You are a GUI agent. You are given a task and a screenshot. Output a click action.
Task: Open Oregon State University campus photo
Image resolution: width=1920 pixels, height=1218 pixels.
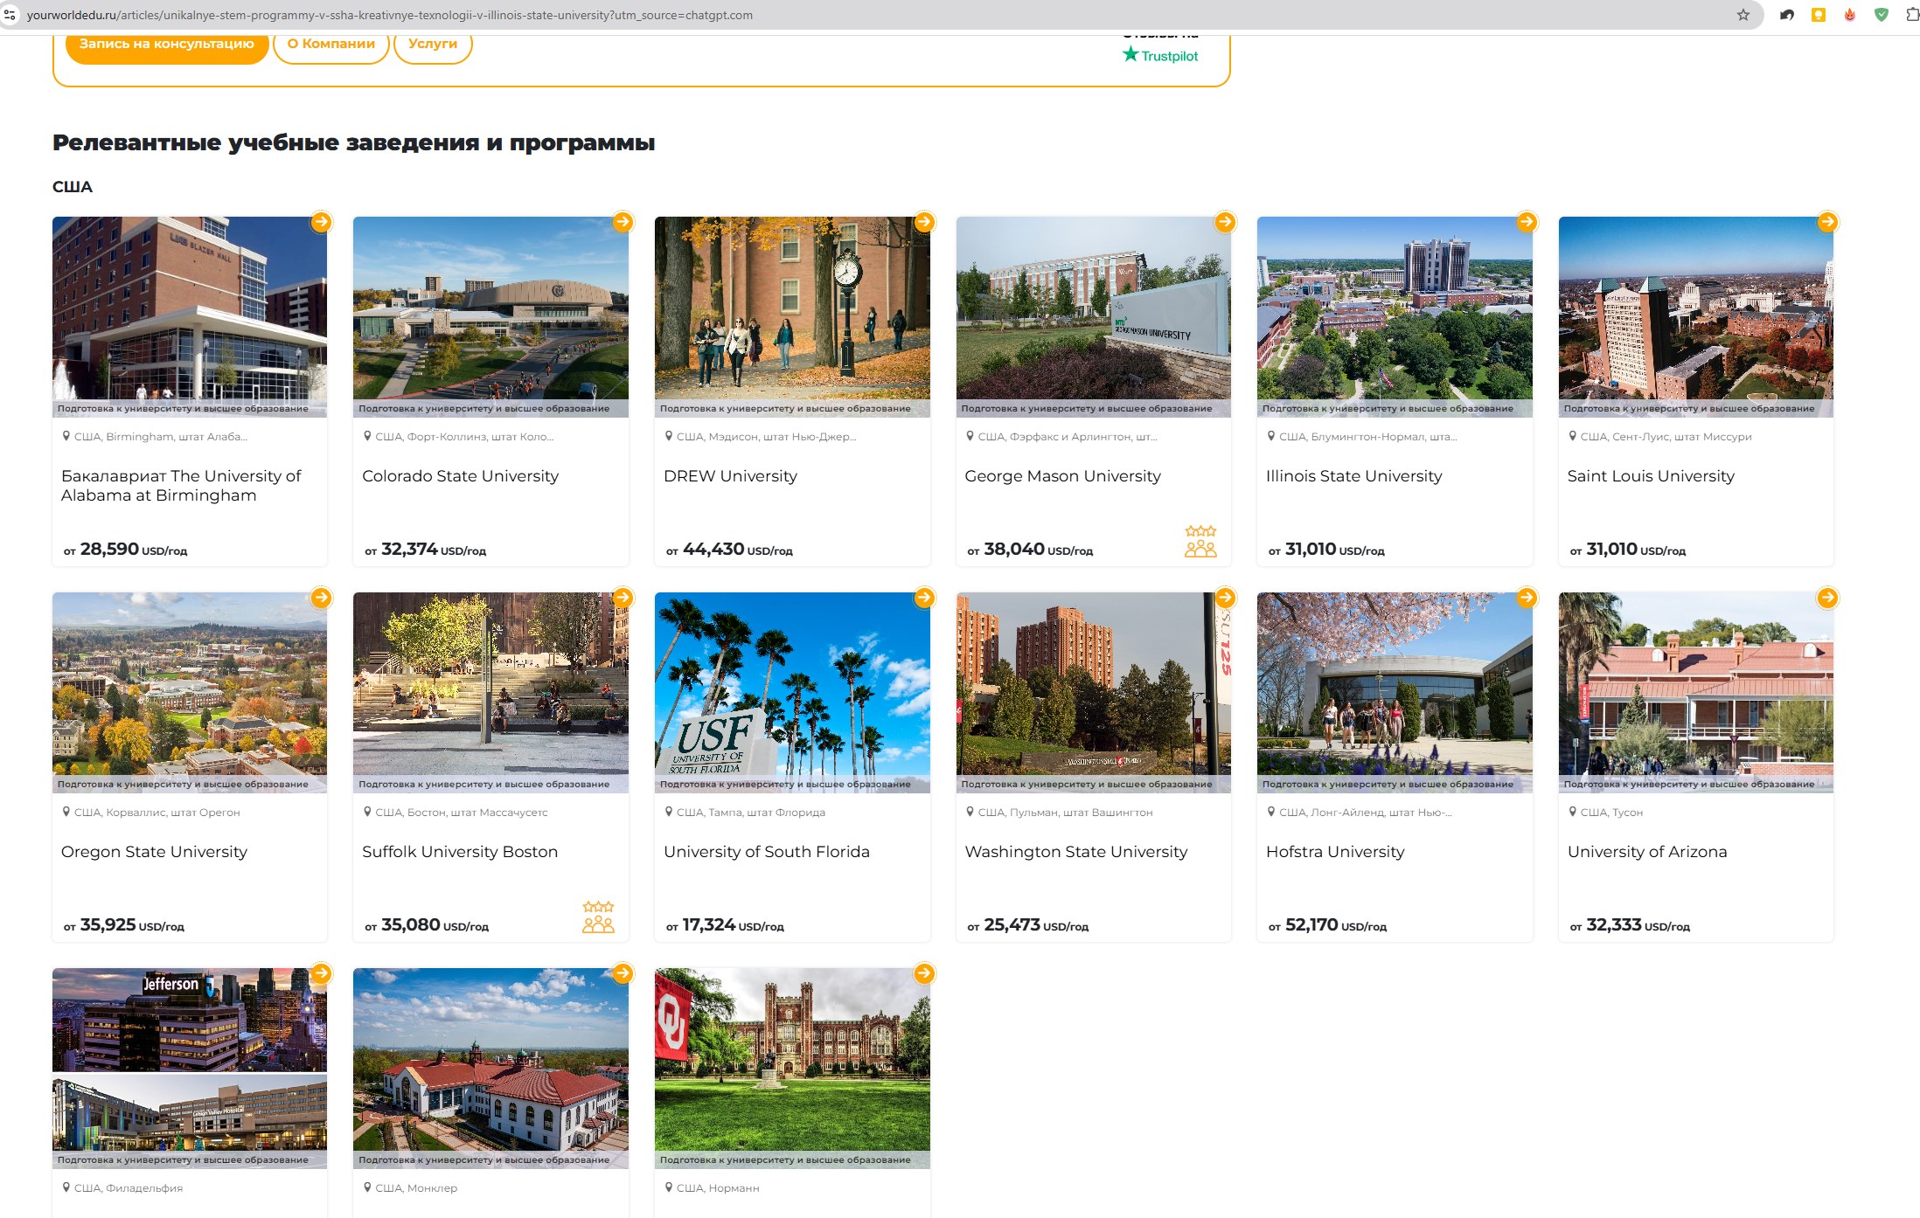click(189, 682)
